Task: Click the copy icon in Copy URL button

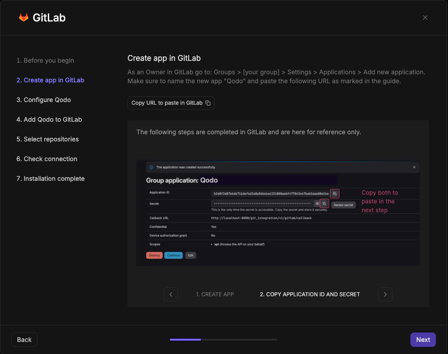Action: 208,103
